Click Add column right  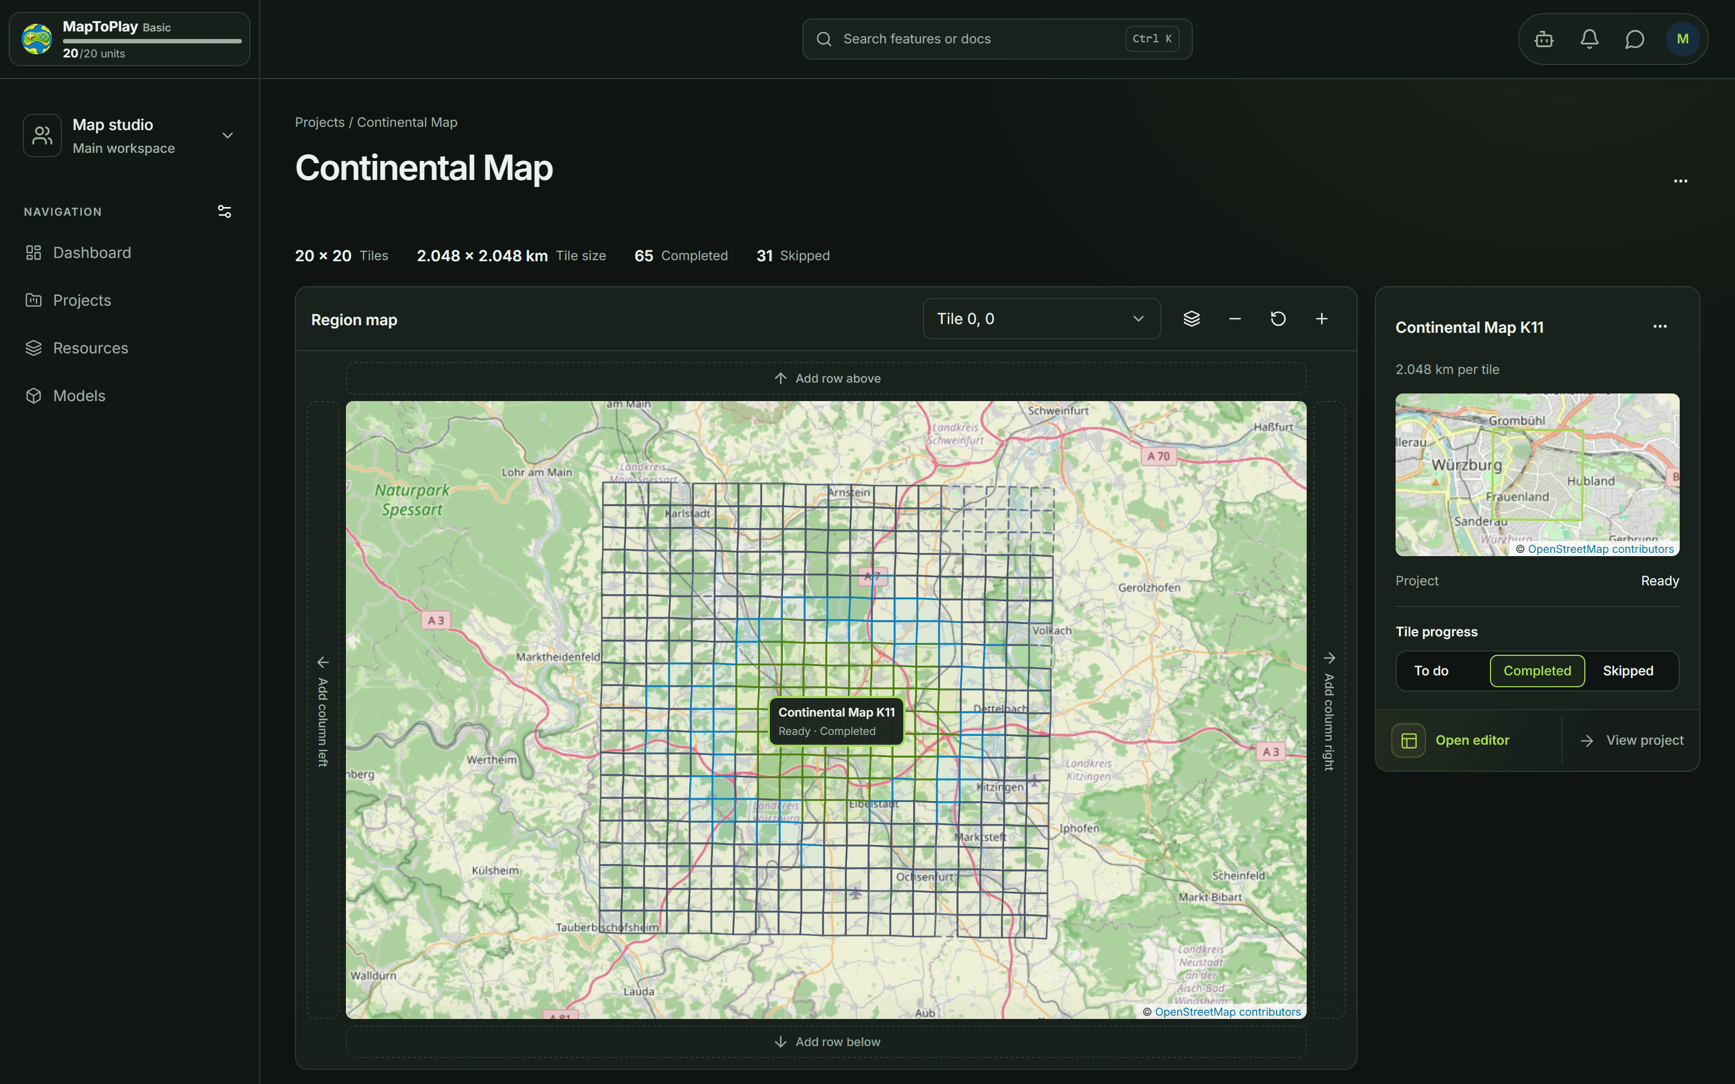click(x=1329, y=710)
